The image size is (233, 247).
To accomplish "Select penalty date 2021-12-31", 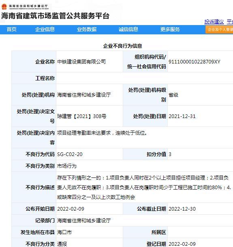I will click(x=182, y=116).
